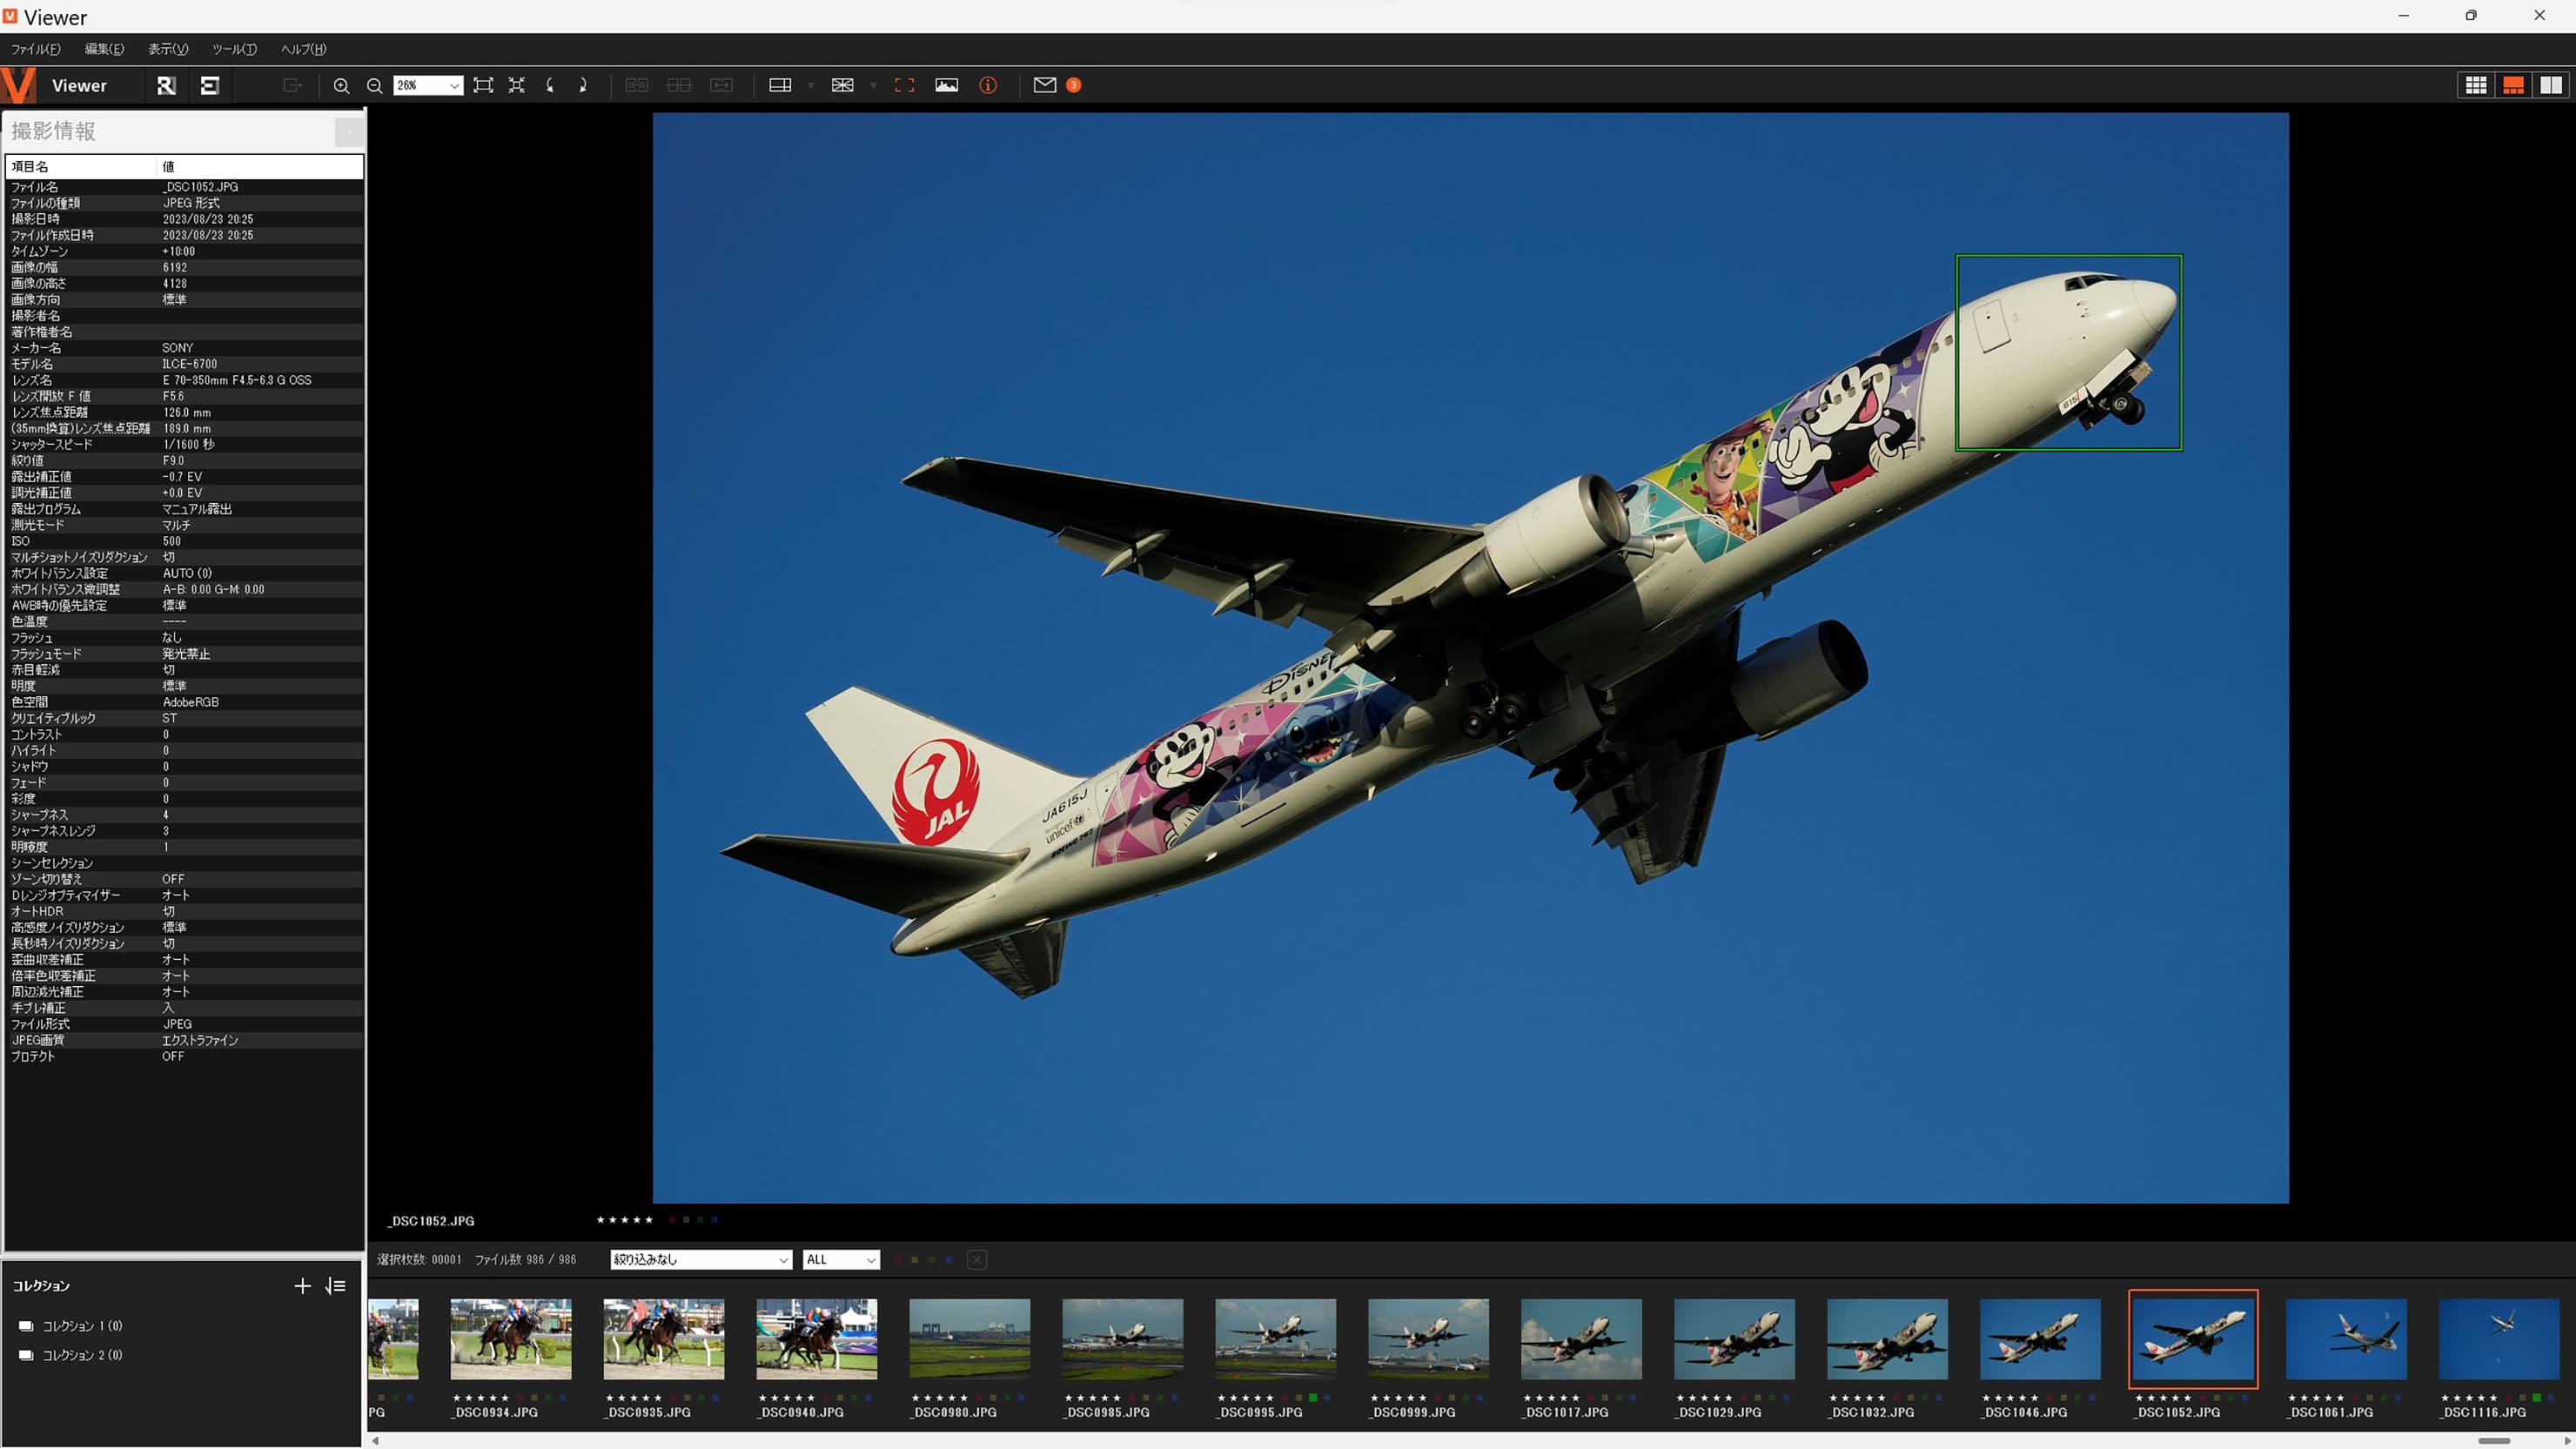Launch Edit with the E icon
Viewport: 2576px width, 1449px height.
209,85
